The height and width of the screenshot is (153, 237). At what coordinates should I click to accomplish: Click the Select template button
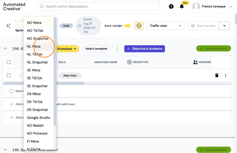[96, 49]
